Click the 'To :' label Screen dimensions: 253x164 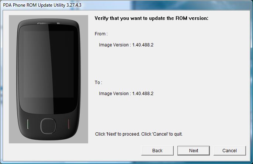coord(98,83)
